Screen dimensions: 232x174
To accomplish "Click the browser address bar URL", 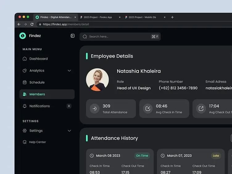I will (66, 24).
